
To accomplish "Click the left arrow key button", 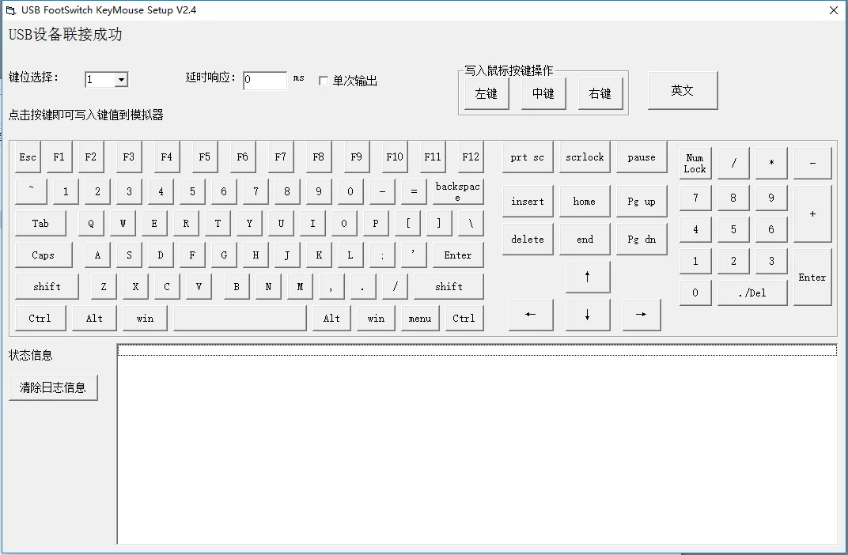I will click(530, 315).
